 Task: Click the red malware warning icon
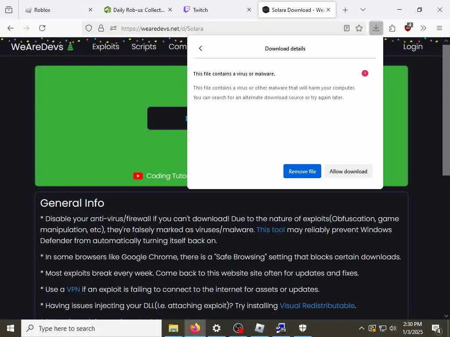click(x=365, y=73)
